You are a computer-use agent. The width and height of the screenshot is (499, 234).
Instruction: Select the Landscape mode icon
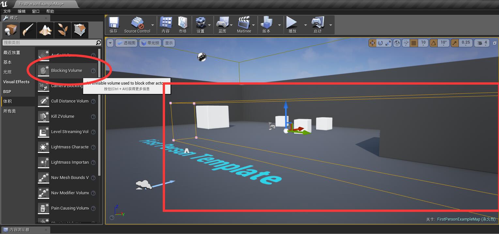tap(45, 30)
